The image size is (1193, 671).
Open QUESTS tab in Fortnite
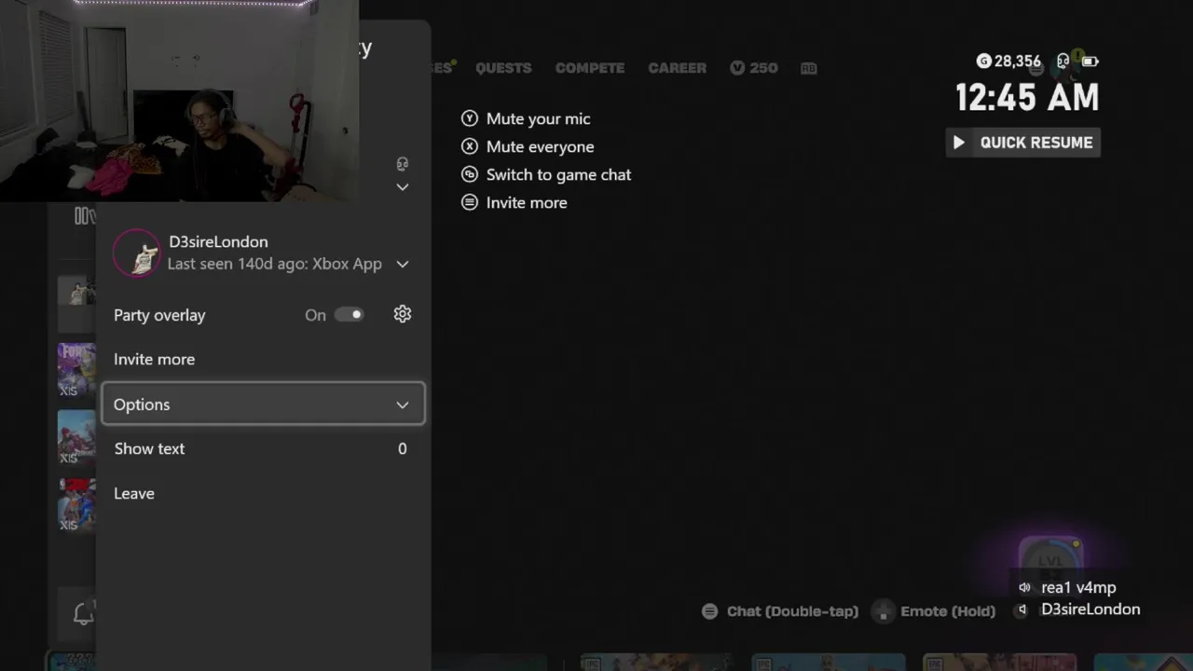[x=503, y=68]
